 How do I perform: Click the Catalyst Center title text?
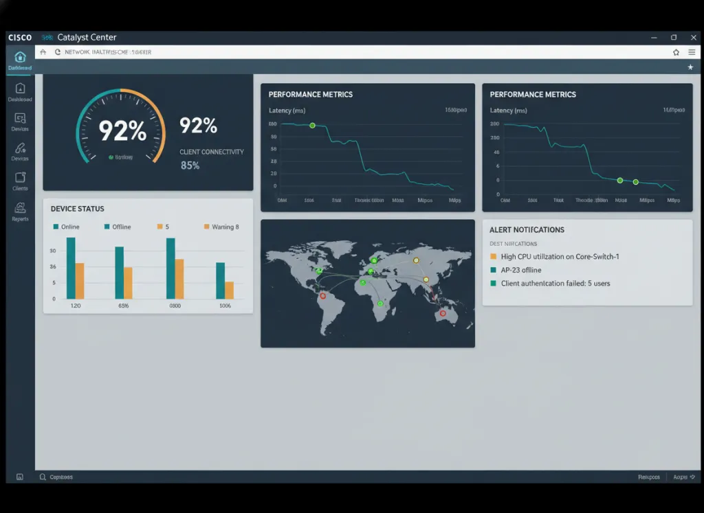[87, 37]
